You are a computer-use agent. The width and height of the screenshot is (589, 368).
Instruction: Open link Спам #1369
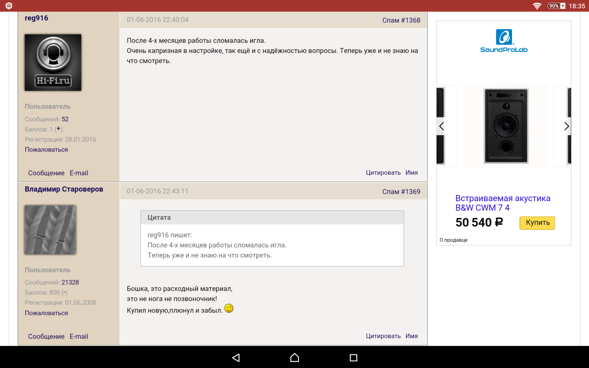[x=401, y=192]
